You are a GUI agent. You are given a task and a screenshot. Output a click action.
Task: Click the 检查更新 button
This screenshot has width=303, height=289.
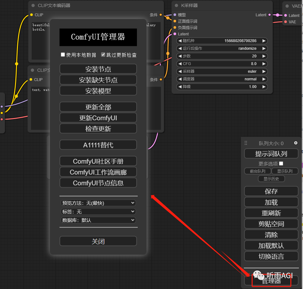[x=98, y=129]
